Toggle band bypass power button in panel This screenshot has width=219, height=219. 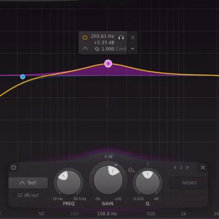(x=14, y=168)
